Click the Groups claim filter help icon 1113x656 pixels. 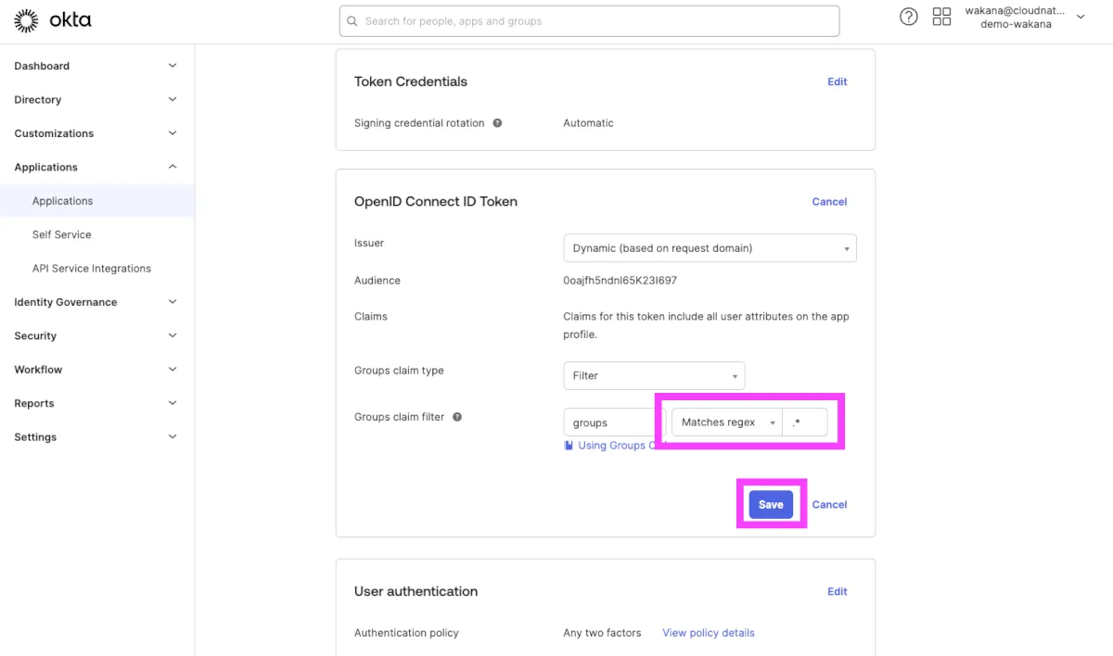tap(457, 417)
